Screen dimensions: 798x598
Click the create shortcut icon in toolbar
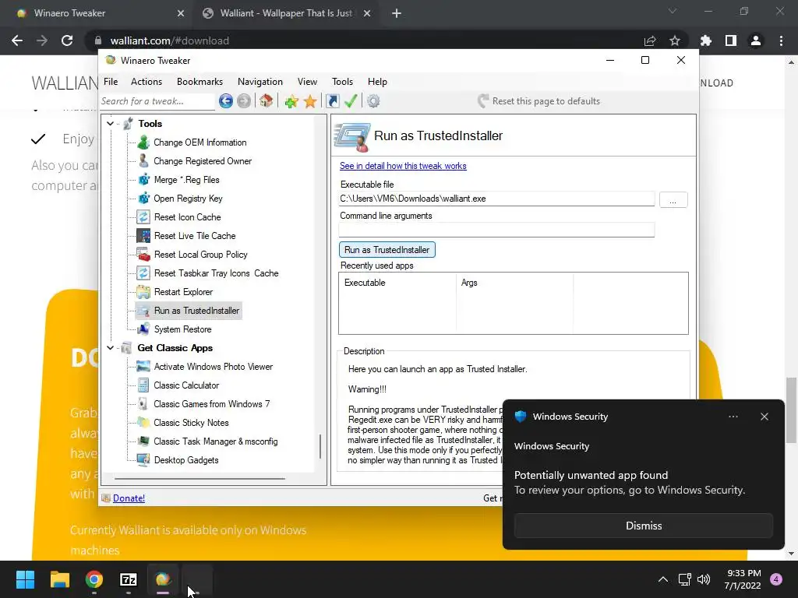tap(332, 101)
